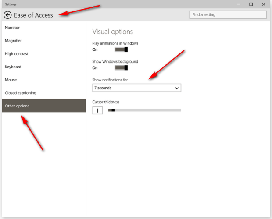The width and height of the screenshot is (272, 219).
Task: Click the chevron arrow on the 7 seconds box
Action: (x=177, y=88)
